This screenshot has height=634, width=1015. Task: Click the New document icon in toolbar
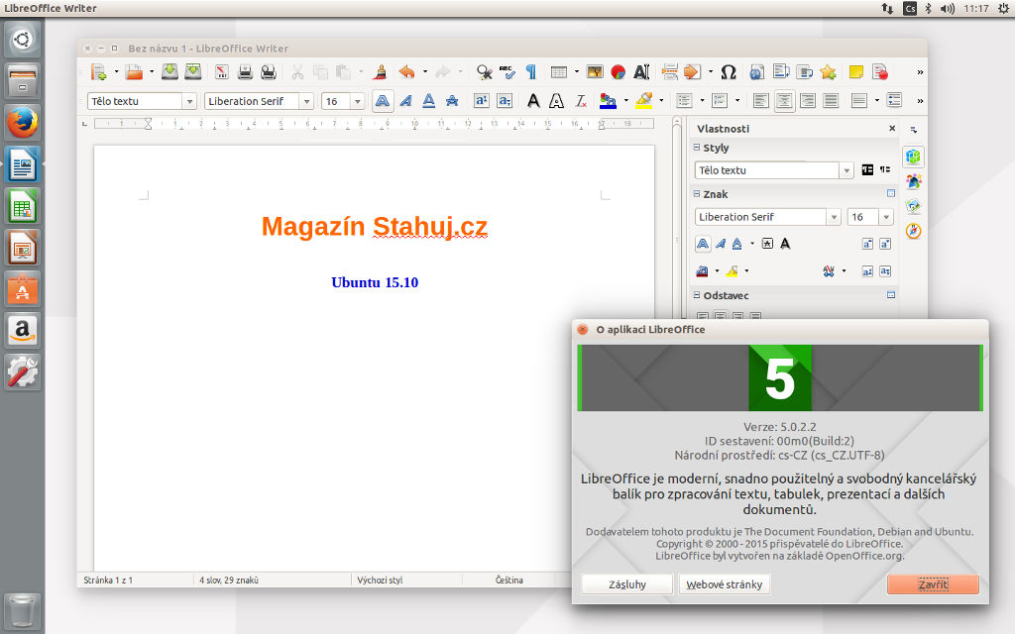coord(98,71)
